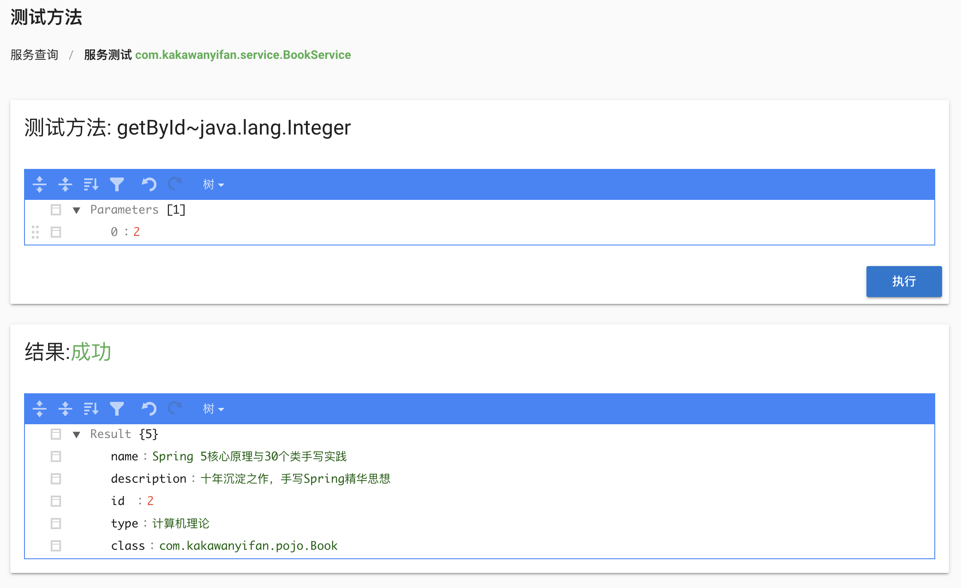The image size is (961, 588).
Task: Expand all fields in Result editor
Action: (x=40, y=409)
